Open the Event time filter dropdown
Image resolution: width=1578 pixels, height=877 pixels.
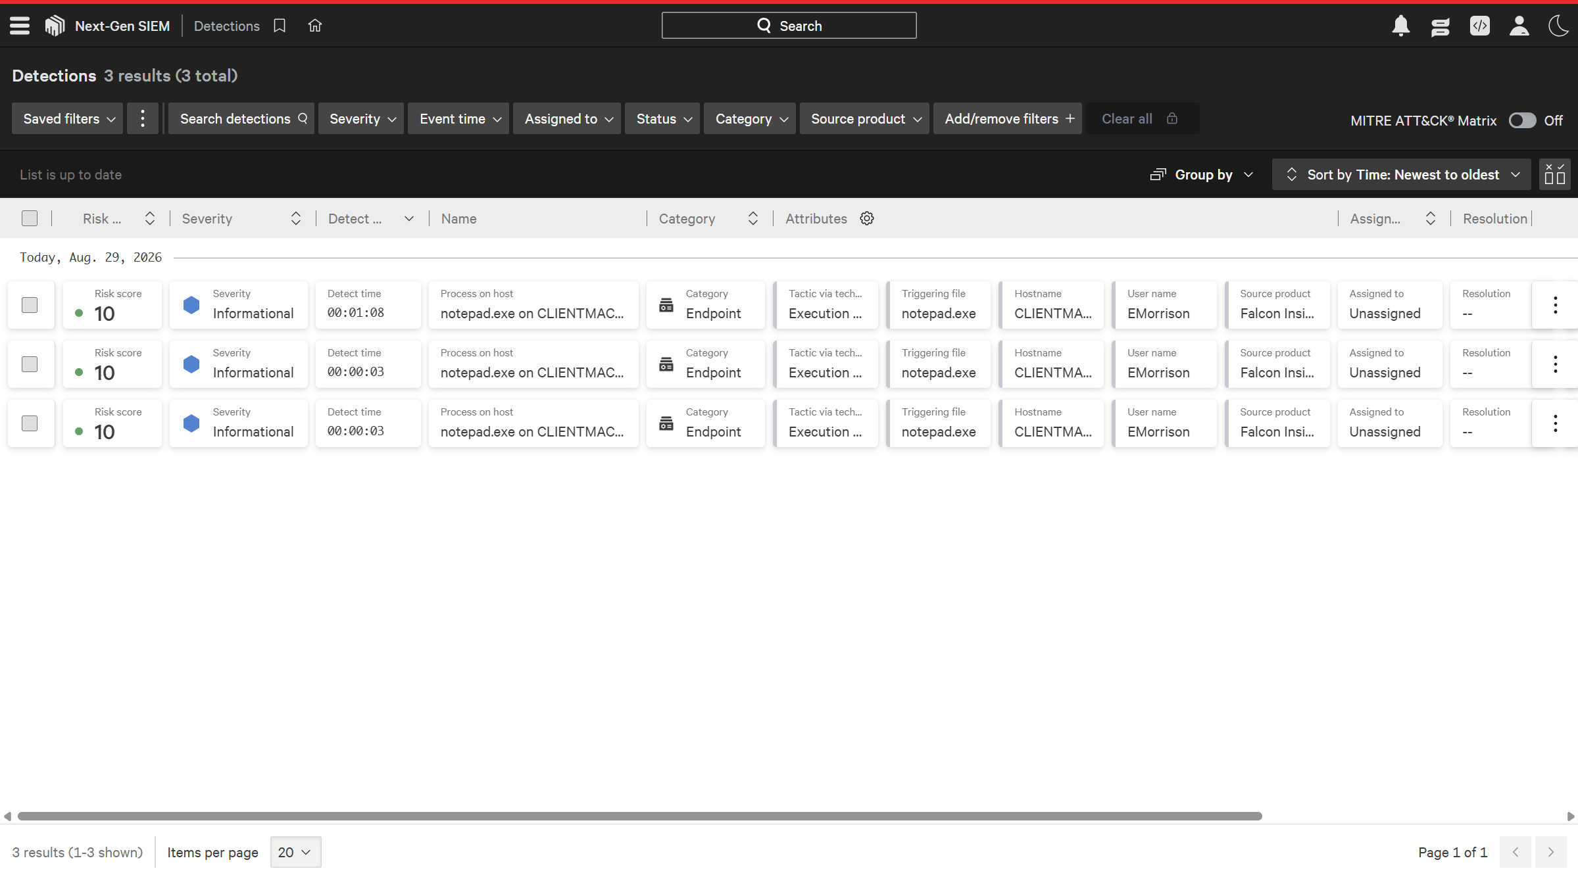point(458,118)
